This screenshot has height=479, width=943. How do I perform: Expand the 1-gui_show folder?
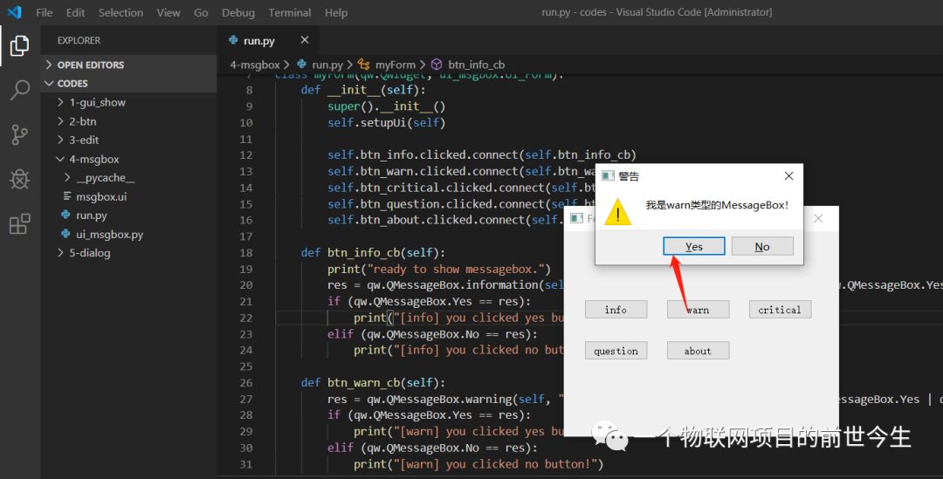click(x=128, y=102)
